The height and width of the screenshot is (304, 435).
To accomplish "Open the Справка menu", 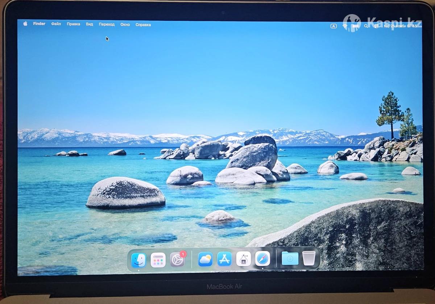I will pyautogui.click(x=143, y=25).
